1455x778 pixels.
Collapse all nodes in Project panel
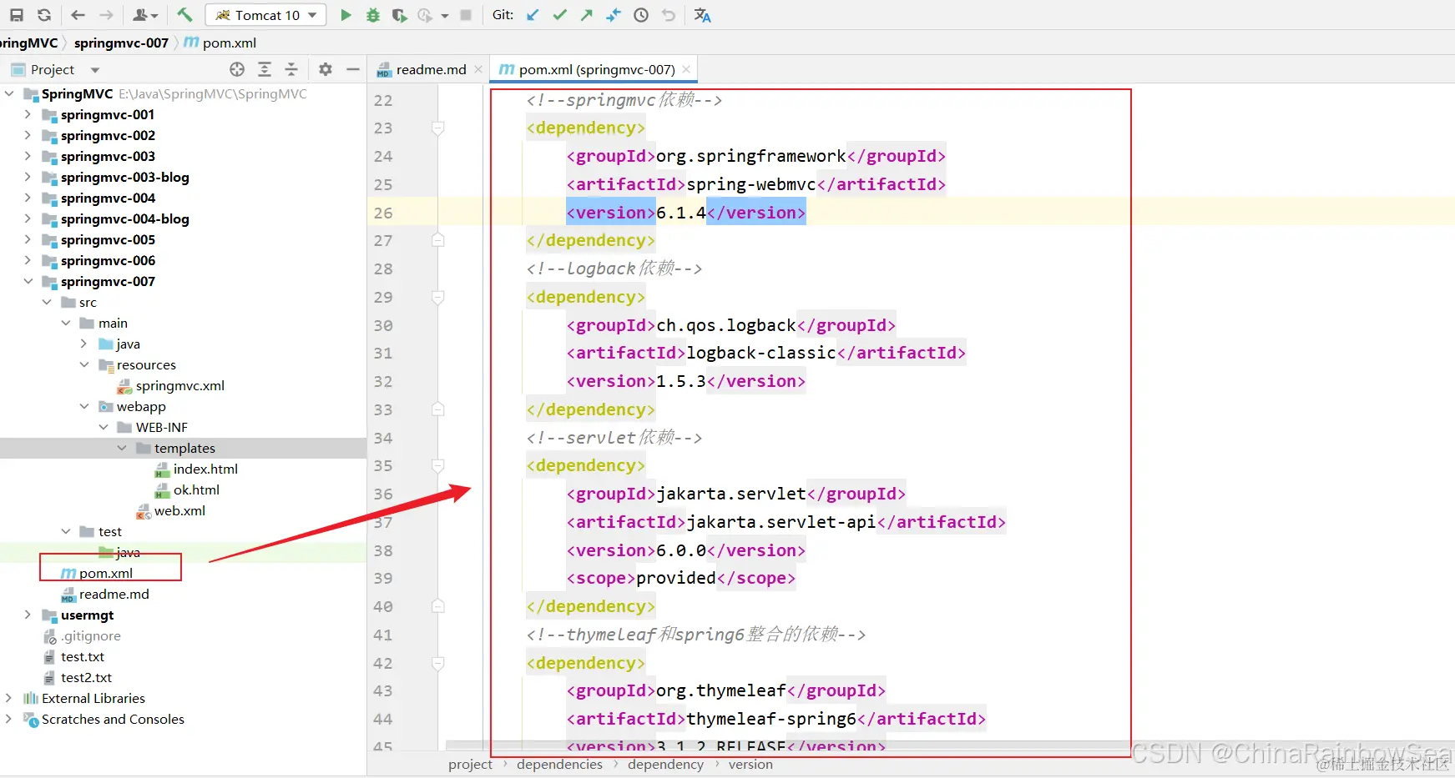coord(291,69)
